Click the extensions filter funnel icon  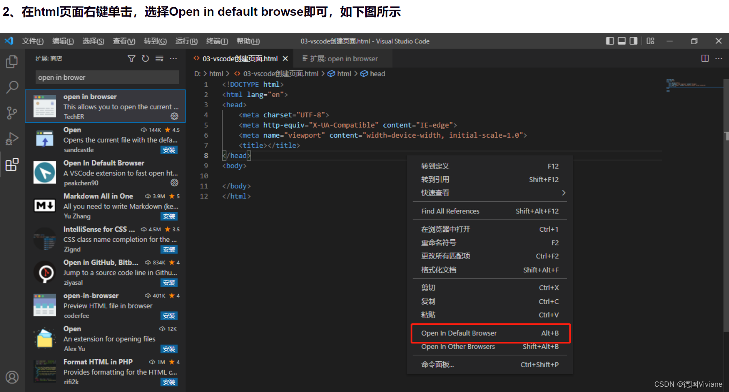pyautogui.click(x=131, y=59)
